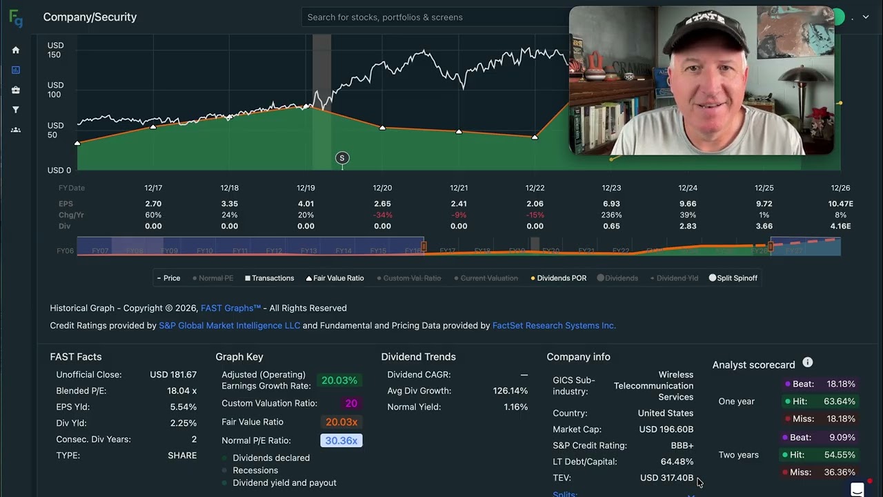Open the Home page from sidebar
This screenshot has height=497, width=883.
pos(16,50)
